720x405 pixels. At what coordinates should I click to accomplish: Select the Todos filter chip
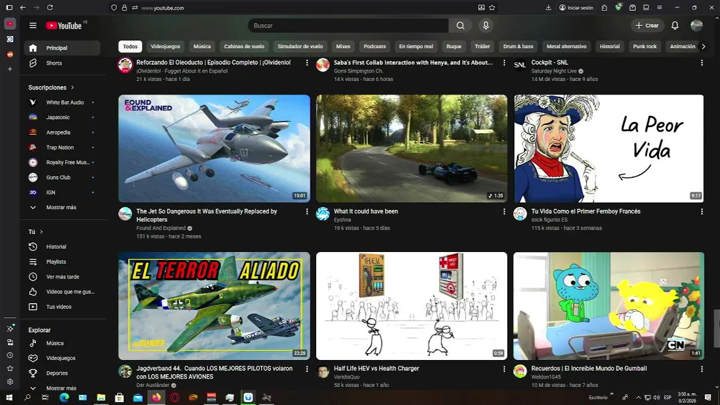click(x=130, y=47)
